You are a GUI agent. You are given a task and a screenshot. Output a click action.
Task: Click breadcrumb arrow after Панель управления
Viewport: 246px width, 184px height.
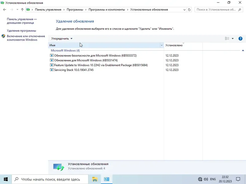pyautogui.click(x=64, y=10)
